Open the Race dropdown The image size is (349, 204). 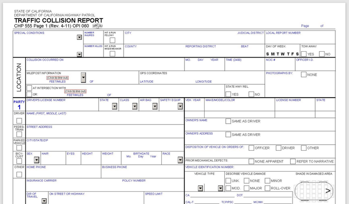click(180, 160)
